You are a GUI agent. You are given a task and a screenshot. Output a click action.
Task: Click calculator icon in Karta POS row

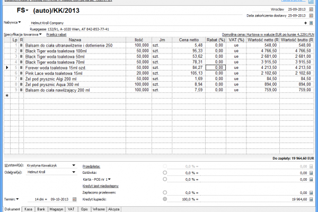pos(311,180)
